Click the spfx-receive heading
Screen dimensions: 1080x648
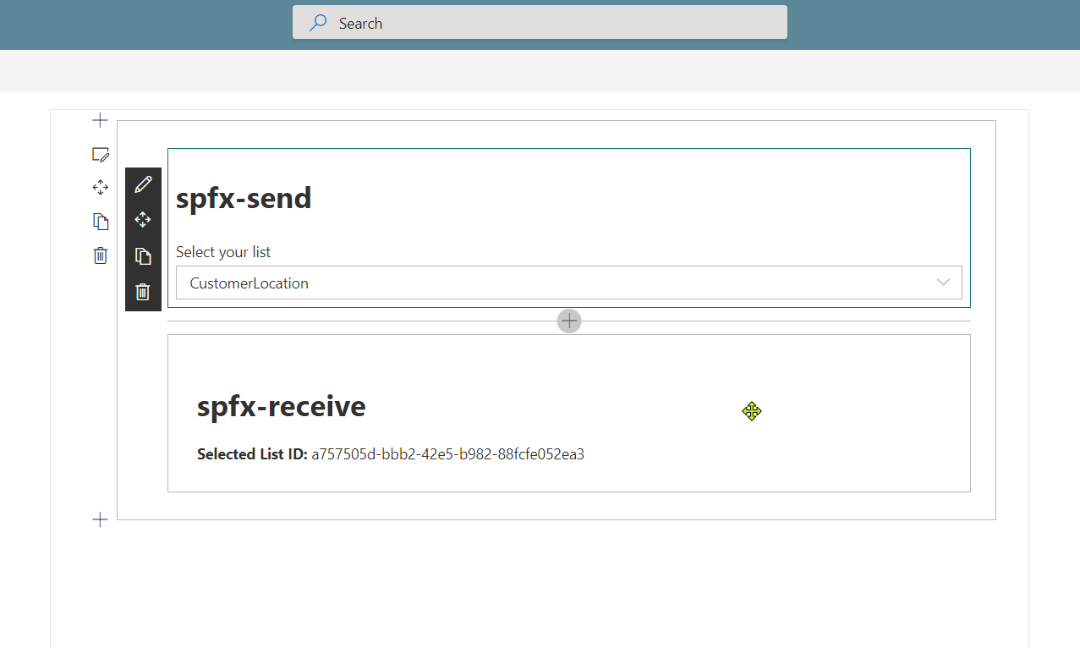coord(281,407)
